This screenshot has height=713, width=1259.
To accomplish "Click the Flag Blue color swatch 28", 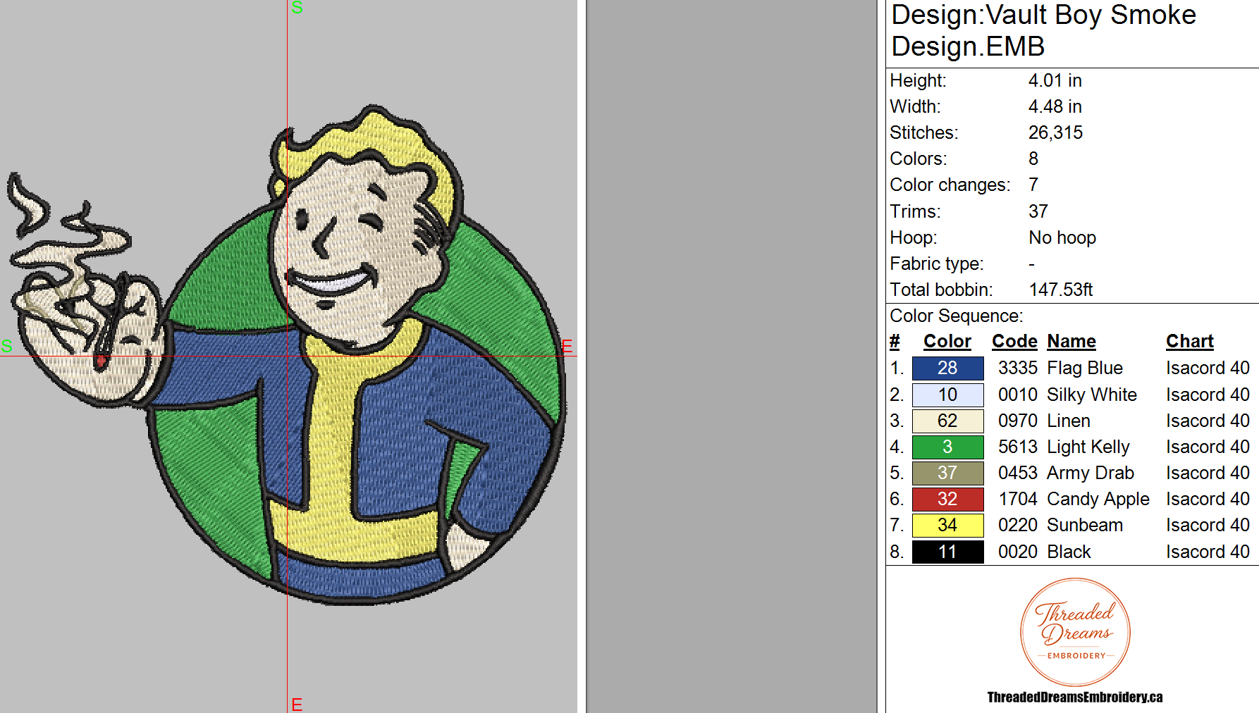I will [x=947, y=368].
